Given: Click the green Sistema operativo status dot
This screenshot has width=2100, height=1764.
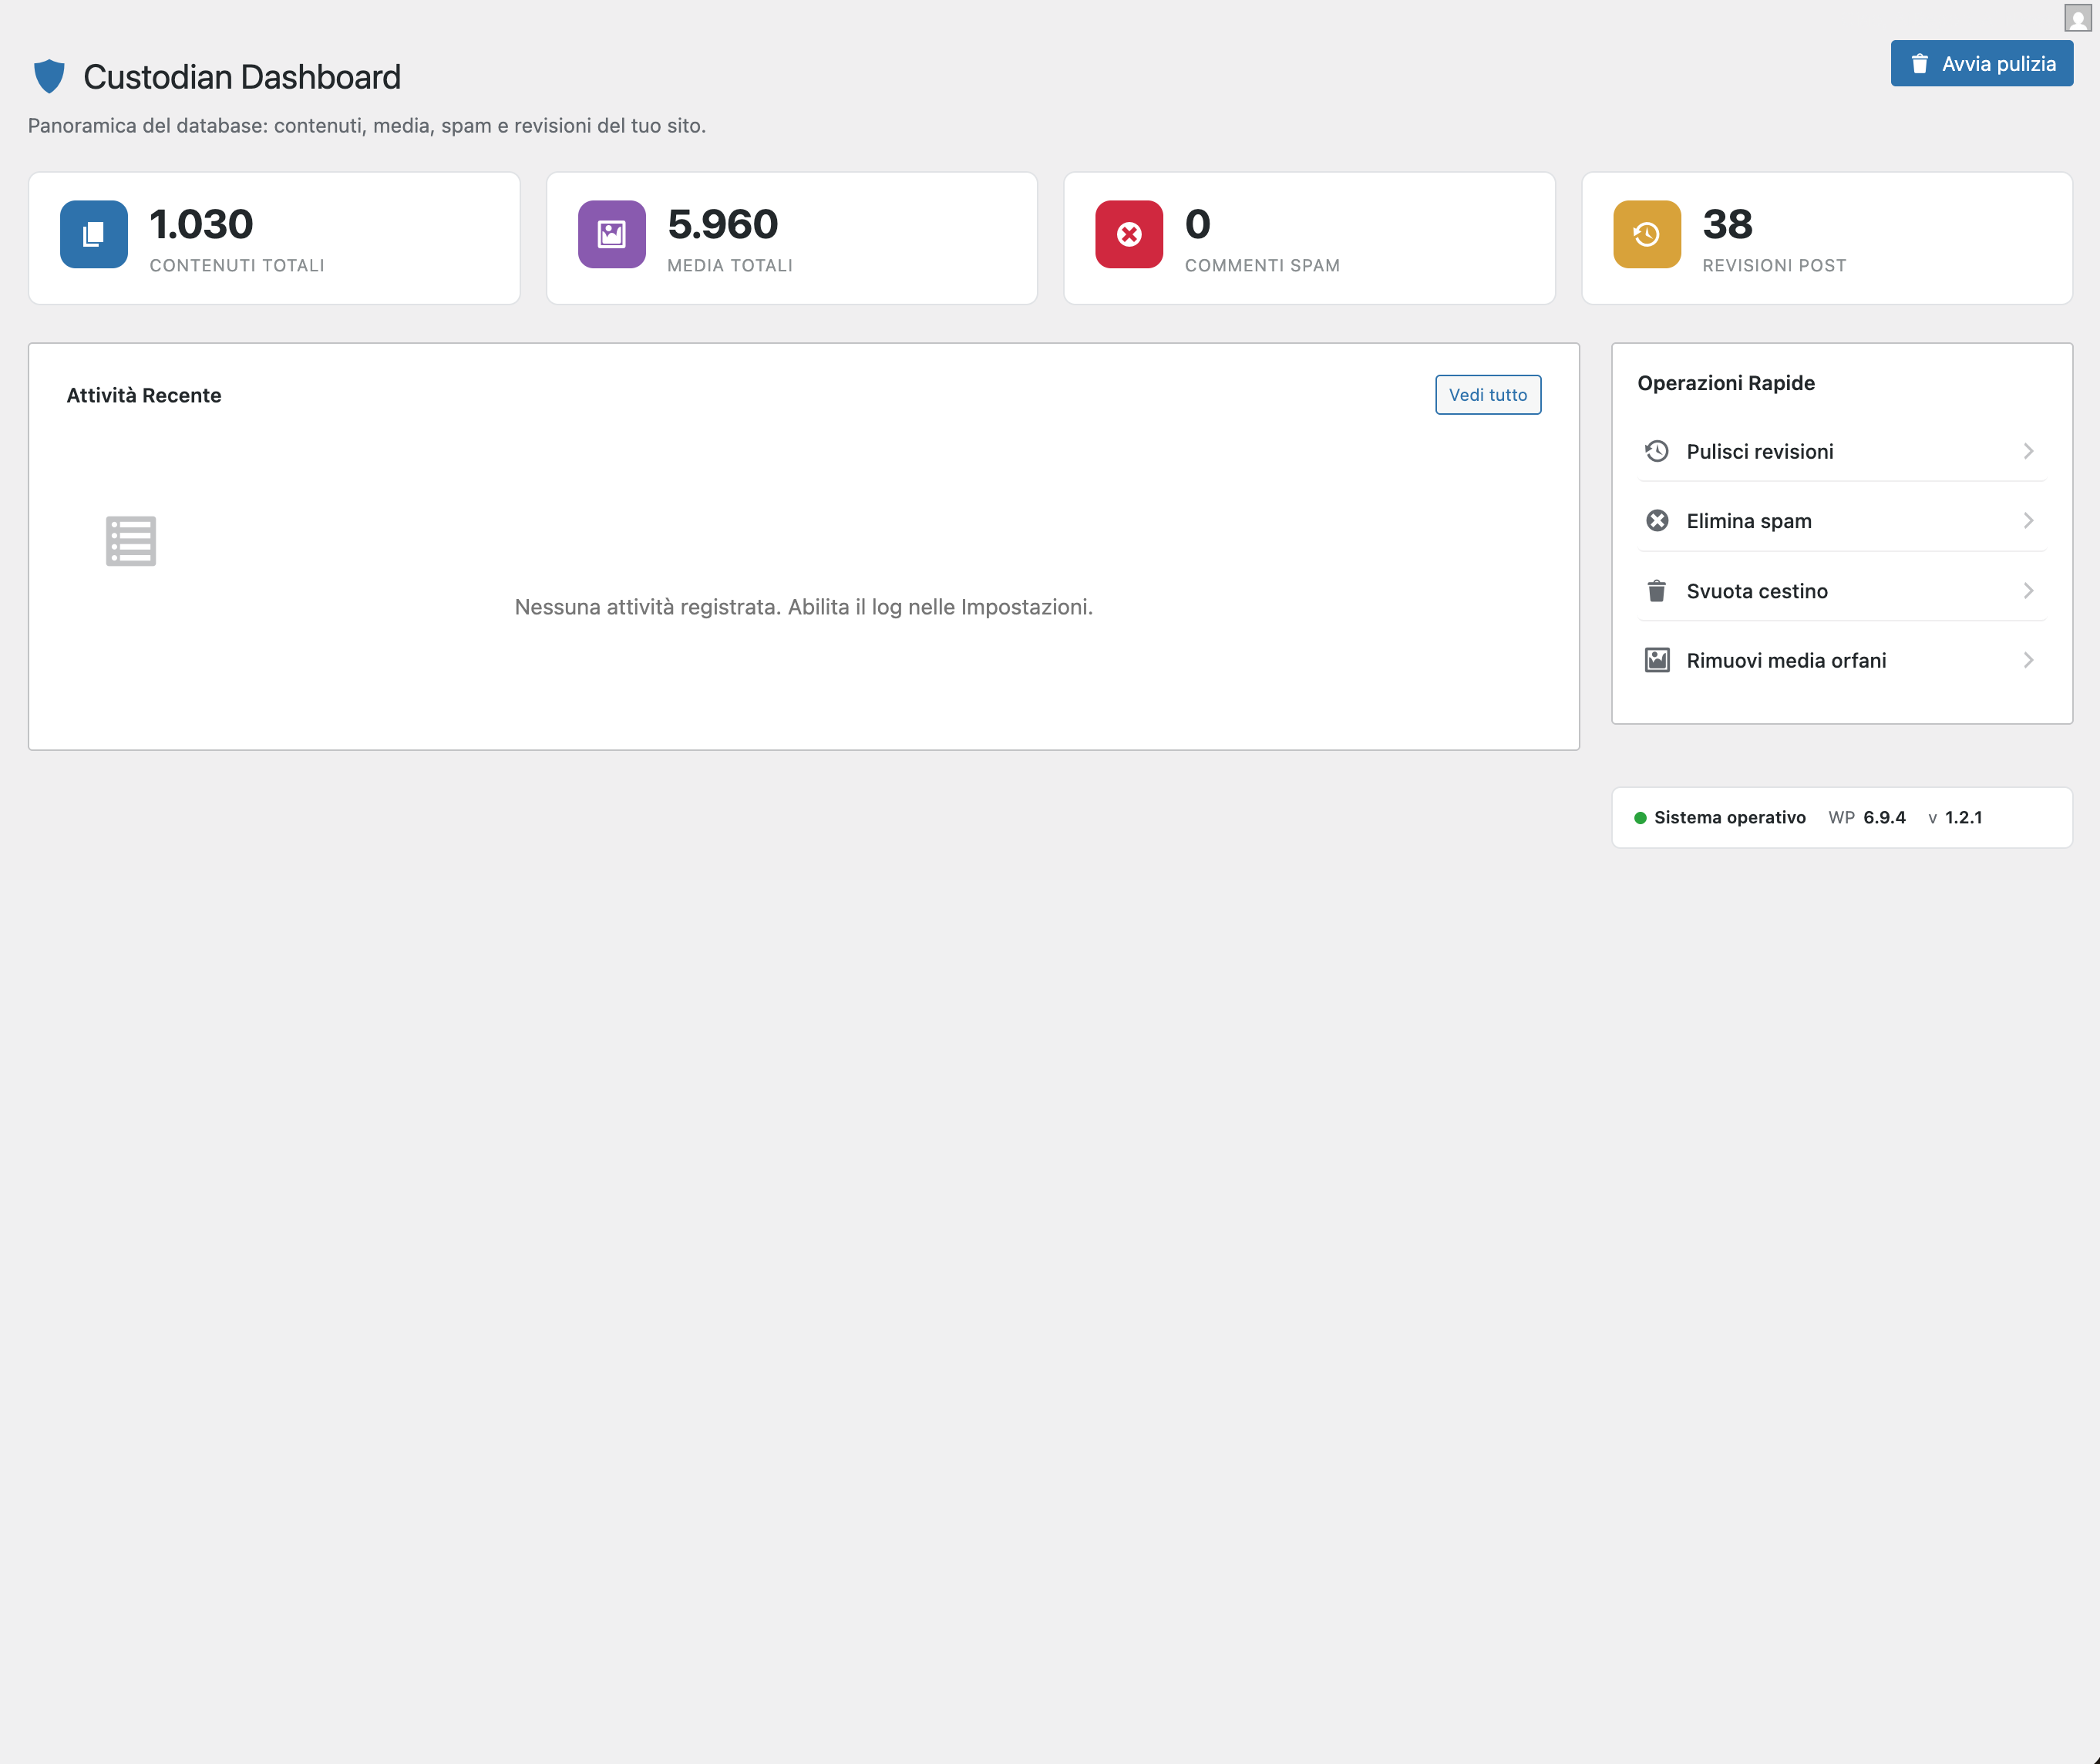Looking at the screenshot, I should pyautogui.click(x=1640, y=818).
